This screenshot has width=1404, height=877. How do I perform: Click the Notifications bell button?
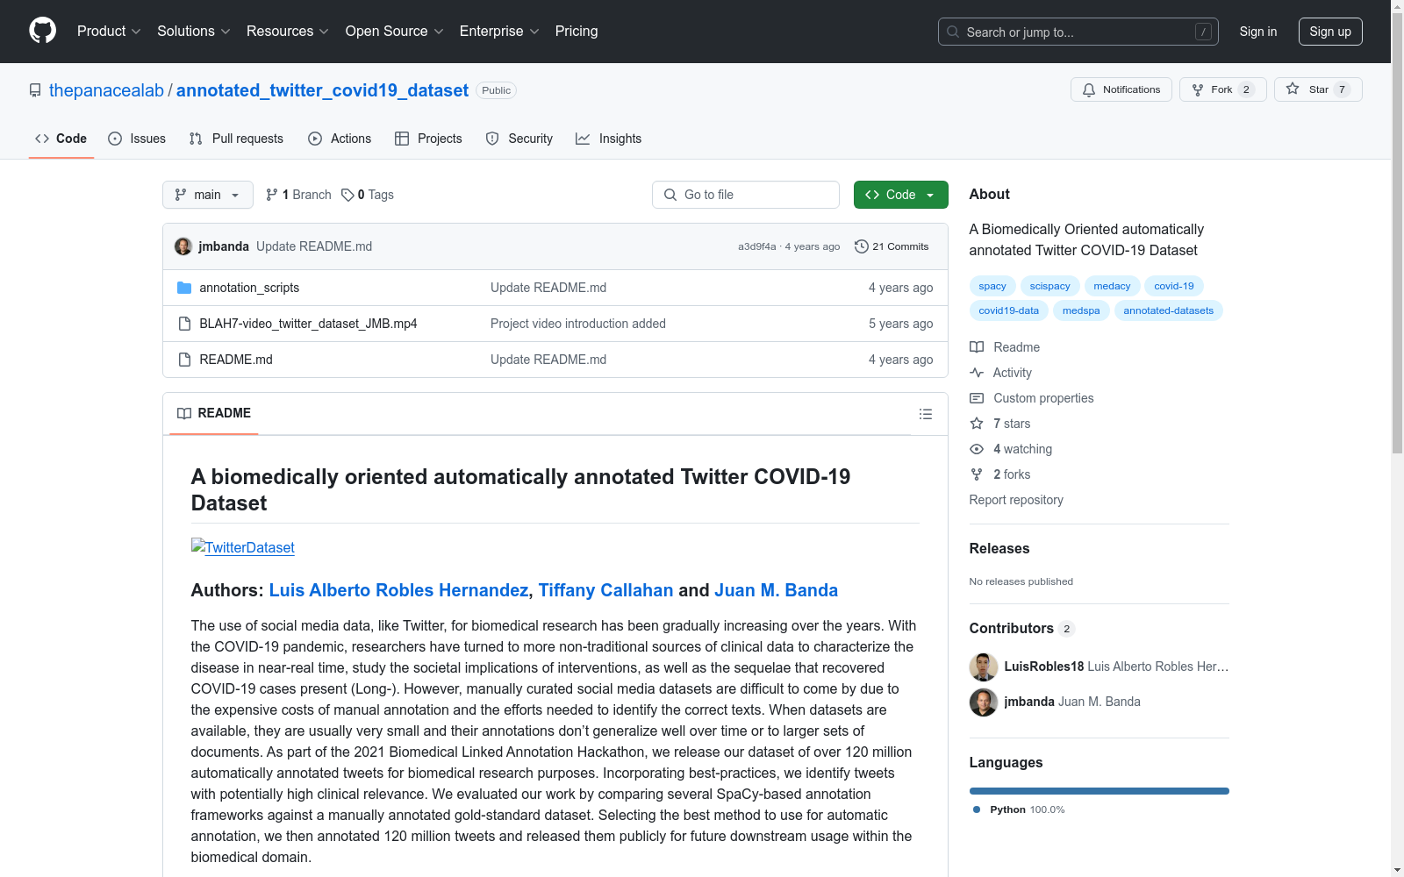click(x=1121, y=89)
